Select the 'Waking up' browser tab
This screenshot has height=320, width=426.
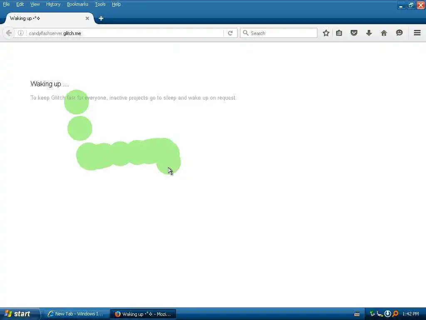(x=49, y=18)
